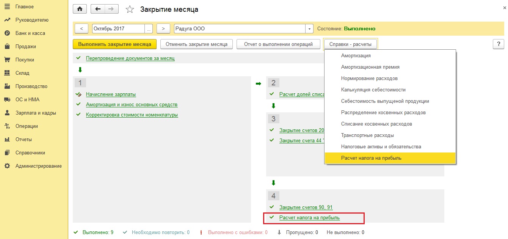The width and height of the screenshot is (508, 239).
Task: Expand the organization Радуга ООО dropdown
Action: pyautogui.click(x=310, y=29)
